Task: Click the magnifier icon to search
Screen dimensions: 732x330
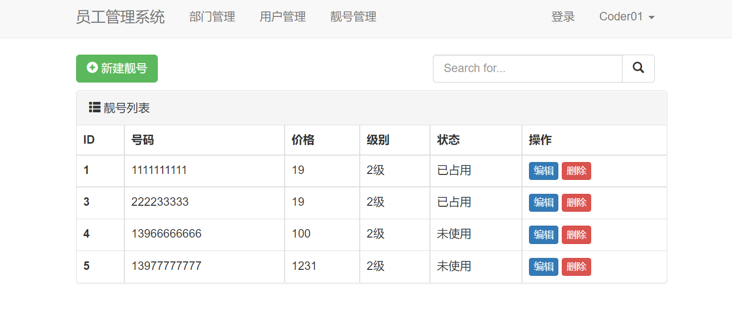Action: click(x=638, y=68)
